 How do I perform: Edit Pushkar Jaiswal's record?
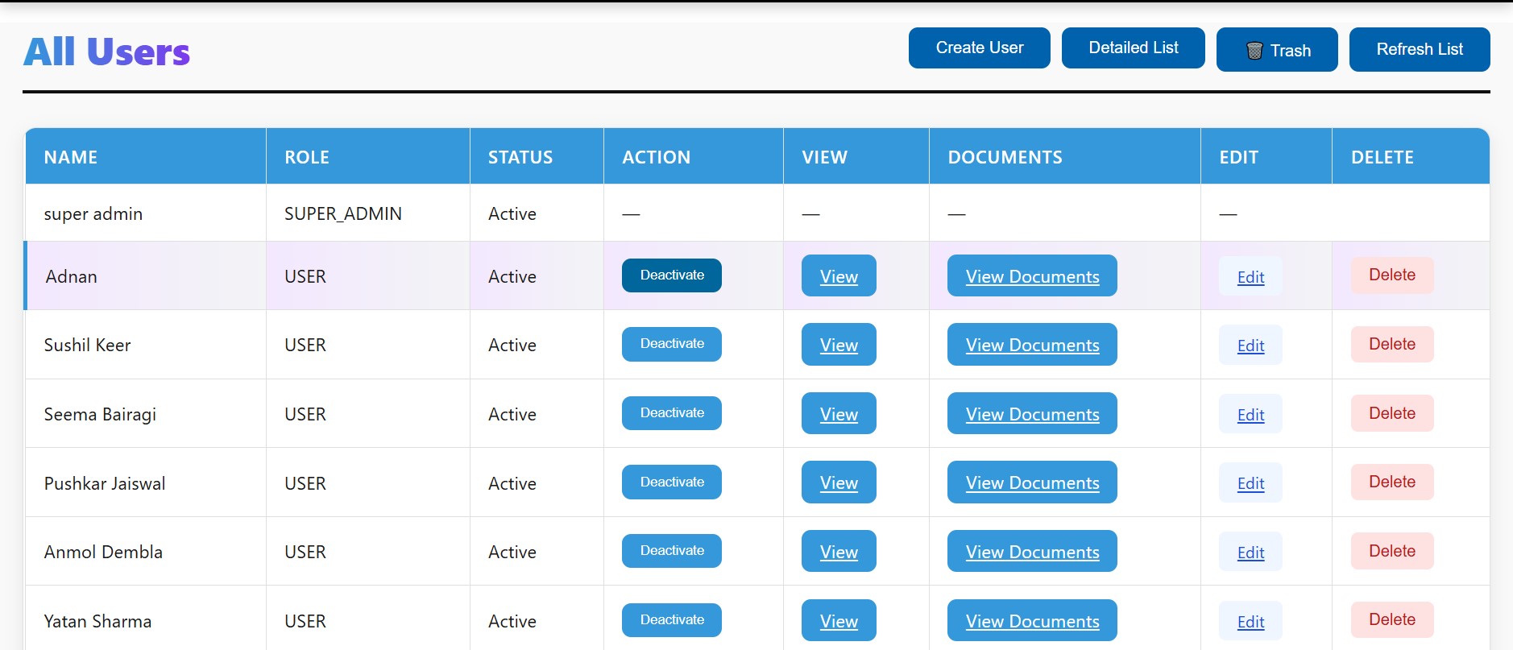(1250, 482)
